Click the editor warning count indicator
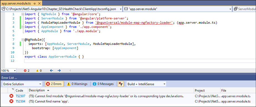 click(x=39, y=70)
